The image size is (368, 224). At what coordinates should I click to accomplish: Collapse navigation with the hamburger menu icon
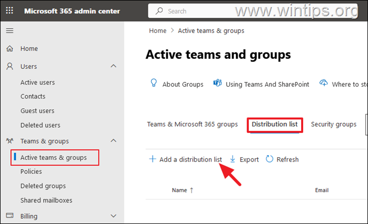point(10,31)
